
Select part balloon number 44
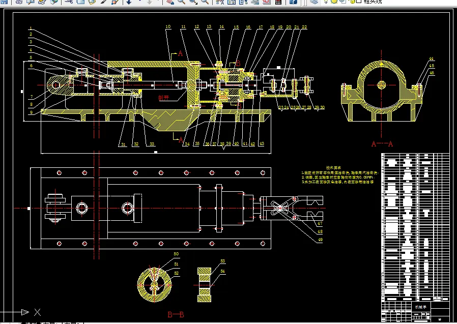432,59
